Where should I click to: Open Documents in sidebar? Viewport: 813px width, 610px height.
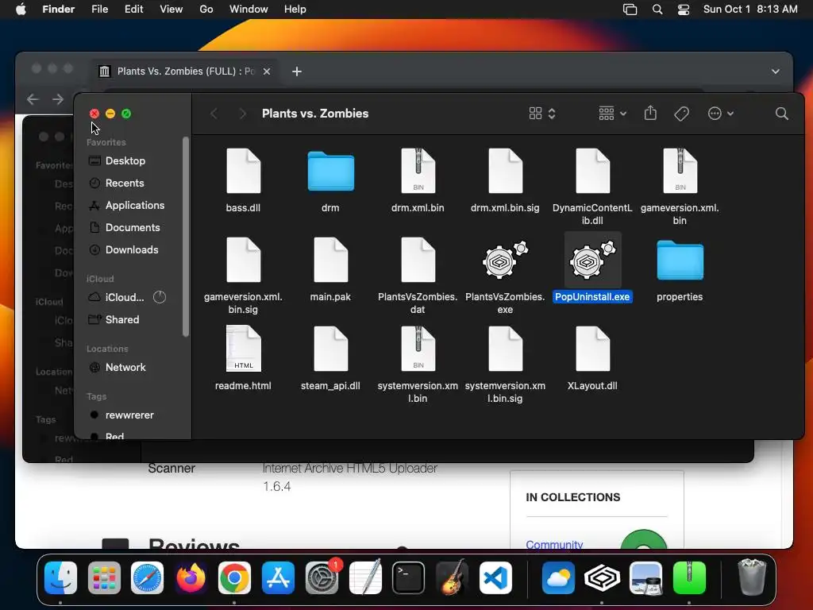point(133,228)
